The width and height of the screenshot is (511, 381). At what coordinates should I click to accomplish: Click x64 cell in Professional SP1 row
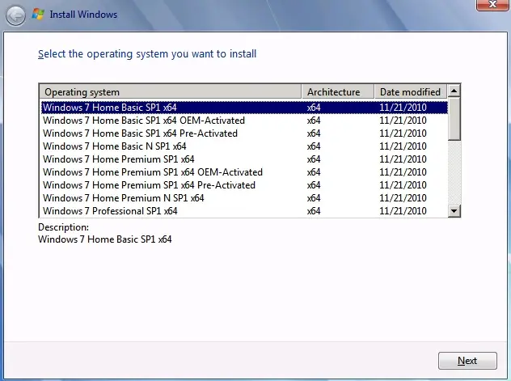314,211
